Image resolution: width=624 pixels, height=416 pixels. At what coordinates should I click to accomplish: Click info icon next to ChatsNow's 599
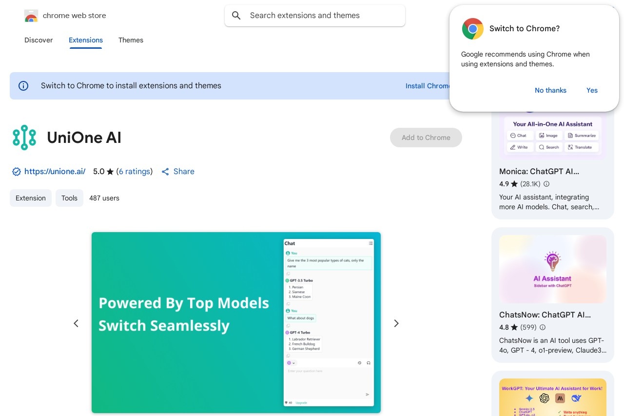pyautogui.click(x=543, y=328)
